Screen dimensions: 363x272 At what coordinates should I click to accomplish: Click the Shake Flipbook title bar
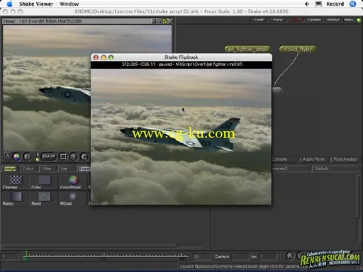click(181, 57)
